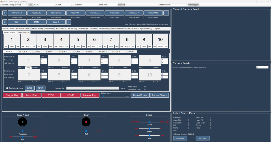Open the Personal Setting dropdown
The height and width of the screenshot is (142, 271).
[x=21, y=5]
